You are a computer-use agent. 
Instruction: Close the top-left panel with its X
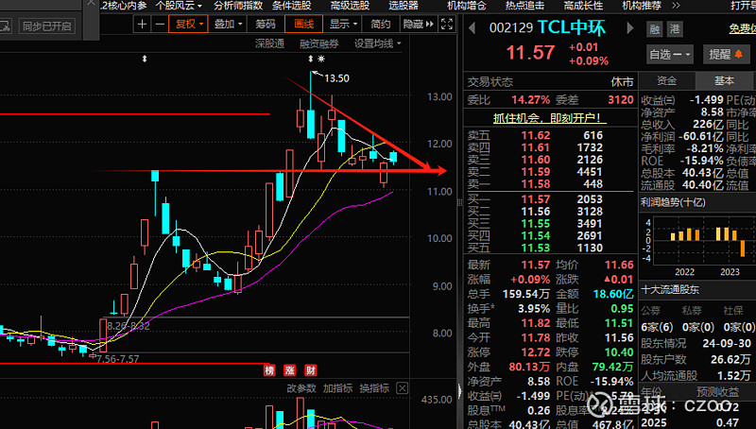click(91, 3)
